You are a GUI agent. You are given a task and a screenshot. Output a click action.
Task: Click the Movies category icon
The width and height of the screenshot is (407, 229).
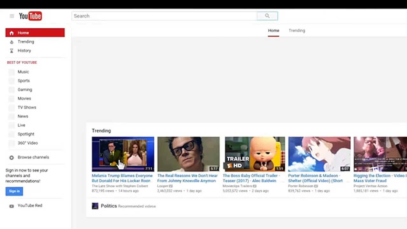[11, 99]
